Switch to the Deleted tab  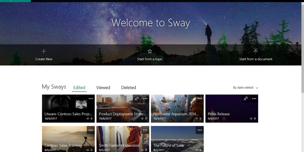pyautogui.click(x=128, y=87)
